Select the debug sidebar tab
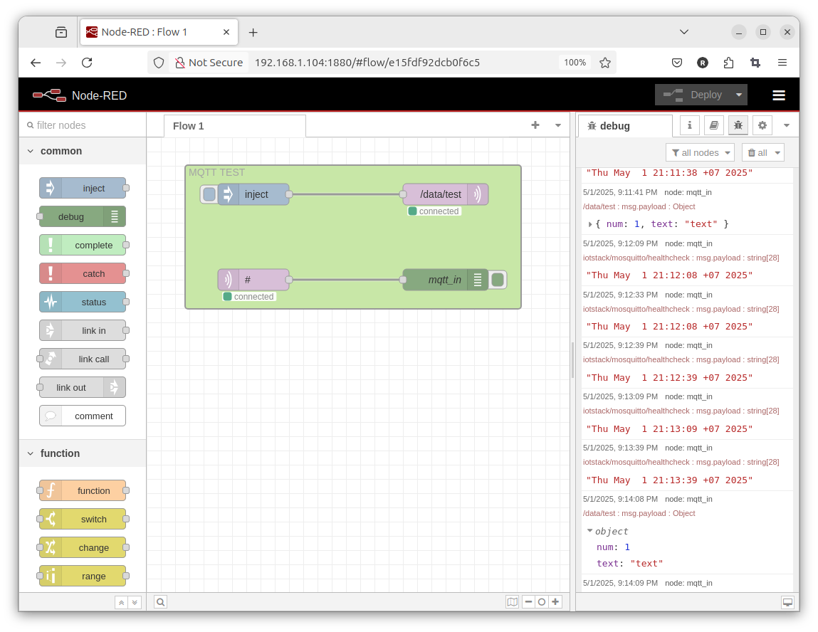Screen dimensions: 818x632 point(625,126)
